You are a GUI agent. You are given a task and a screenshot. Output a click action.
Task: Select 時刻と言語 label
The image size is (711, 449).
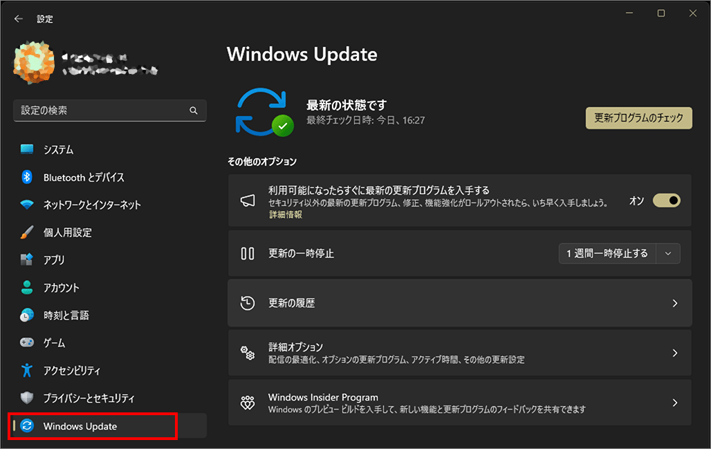66,316
